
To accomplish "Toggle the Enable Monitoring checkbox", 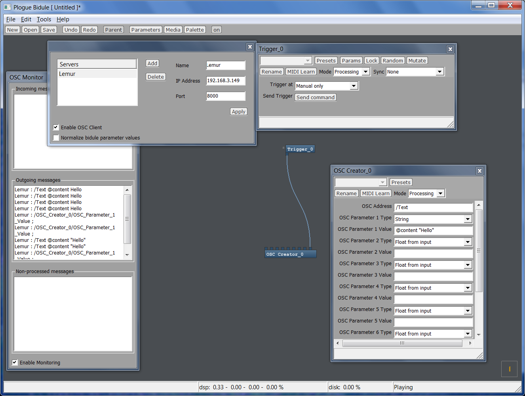I will click(x=15, y=362).
